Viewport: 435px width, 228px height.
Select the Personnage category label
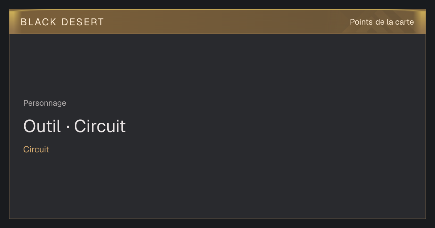tap(45, 103)
